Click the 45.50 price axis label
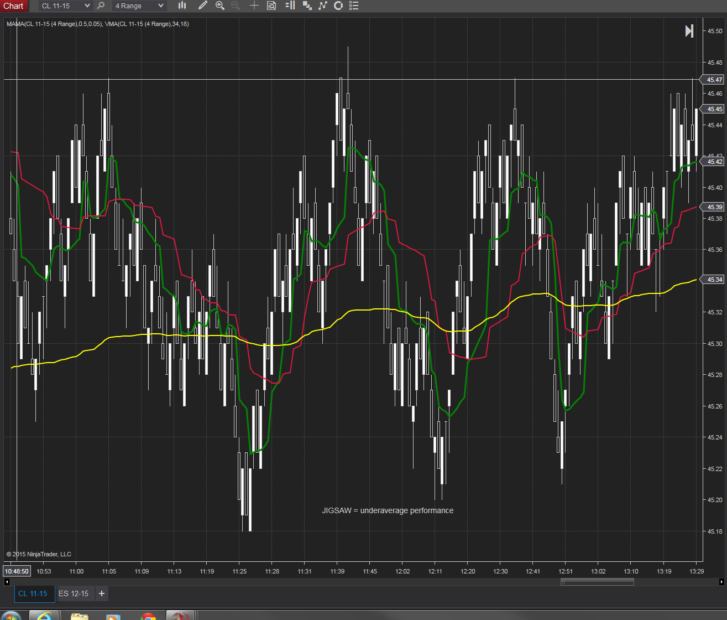727x620 pixels. click(715, 31)
